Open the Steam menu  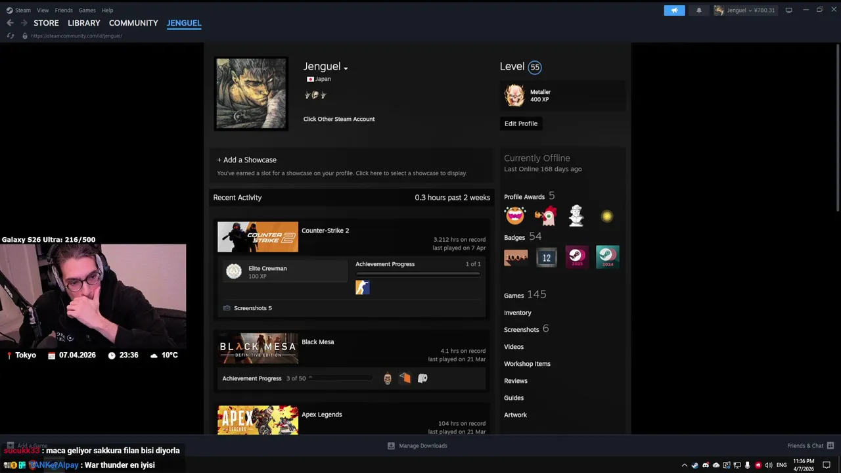point(18,10)
